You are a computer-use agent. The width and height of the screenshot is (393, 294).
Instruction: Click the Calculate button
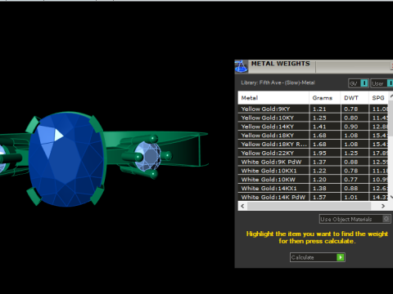[318, 257]
